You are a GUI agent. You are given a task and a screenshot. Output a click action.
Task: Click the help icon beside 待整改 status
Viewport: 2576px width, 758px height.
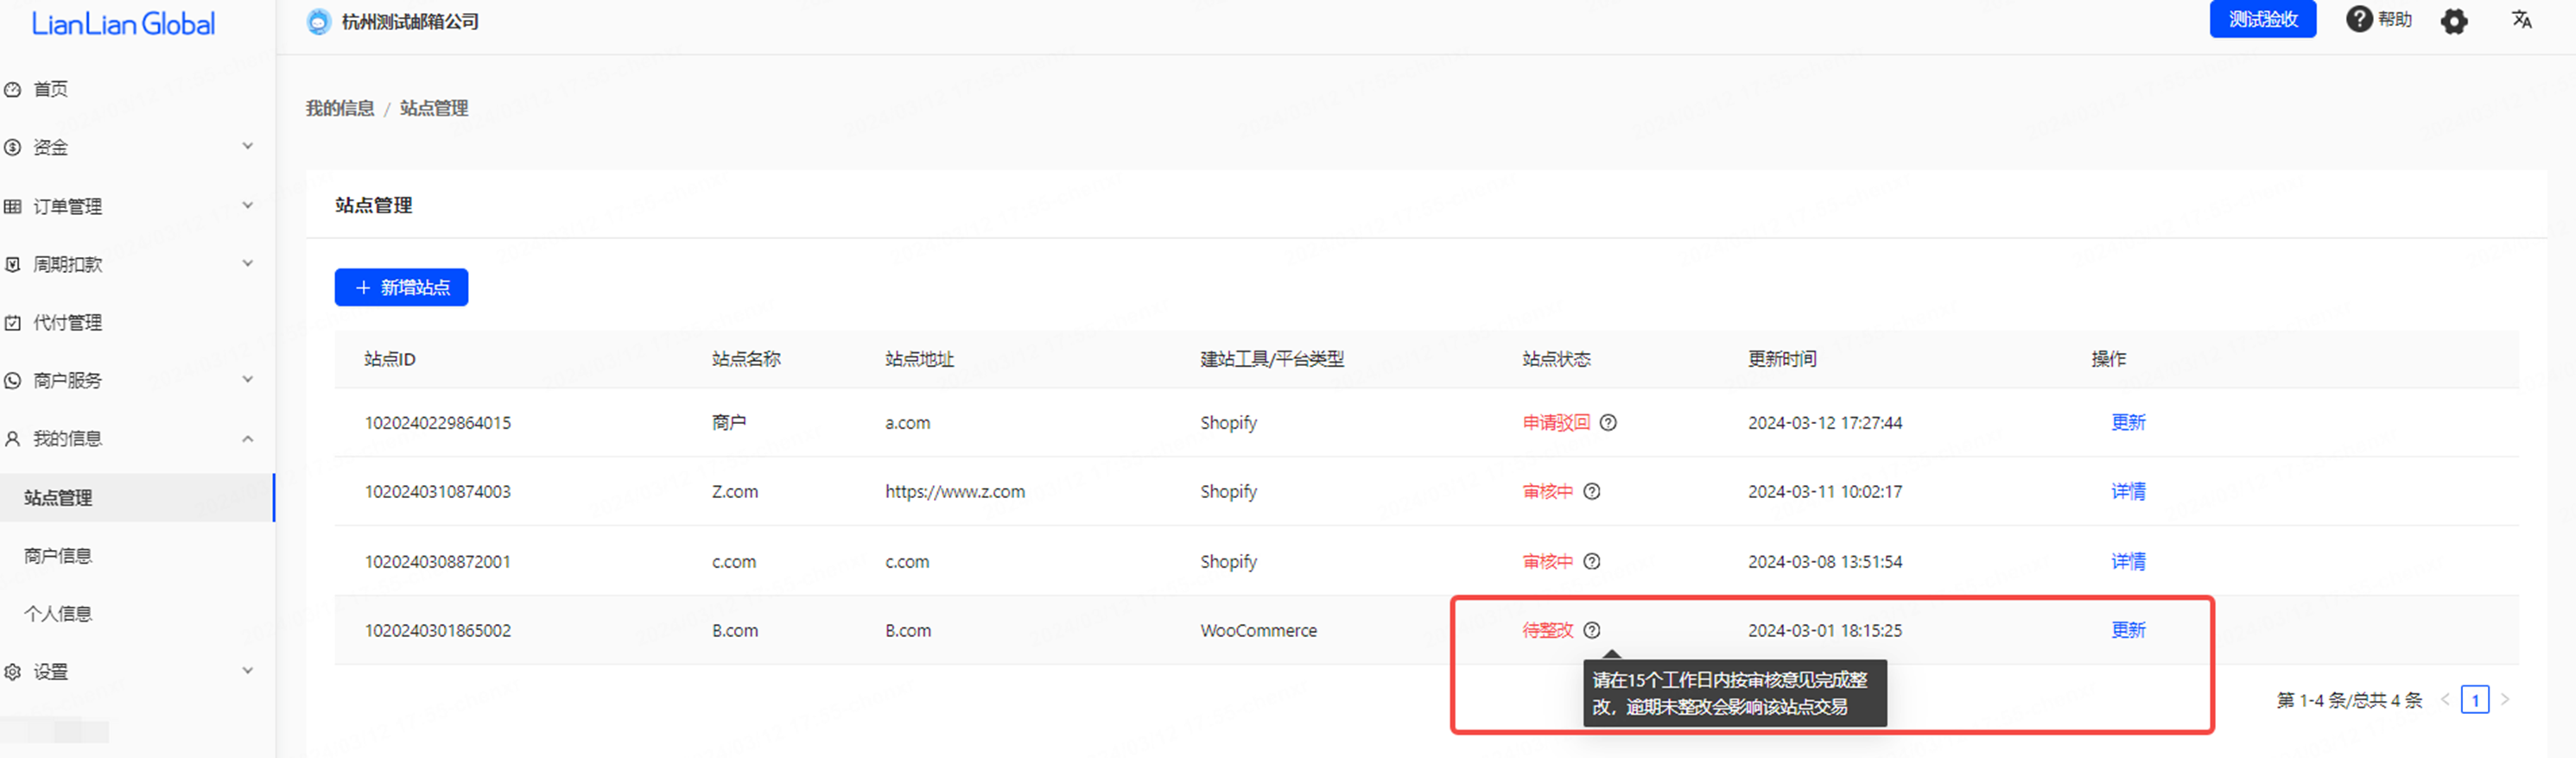[1592, 631]
